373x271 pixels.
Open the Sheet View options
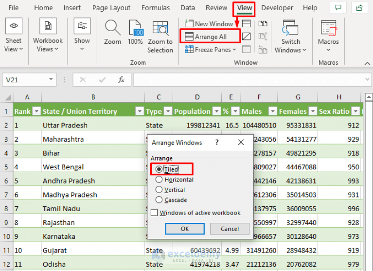(14, 35)
